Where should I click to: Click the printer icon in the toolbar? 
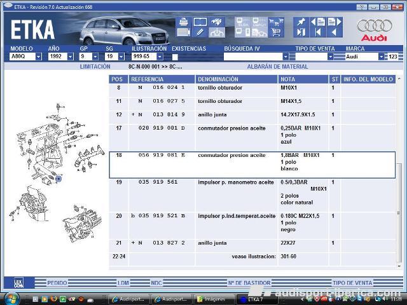pyautogui.click(x=184, y=22)
